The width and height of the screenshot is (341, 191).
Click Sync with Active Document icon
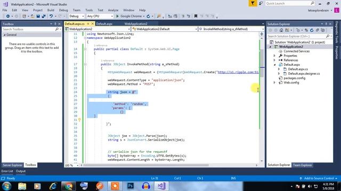306,30
